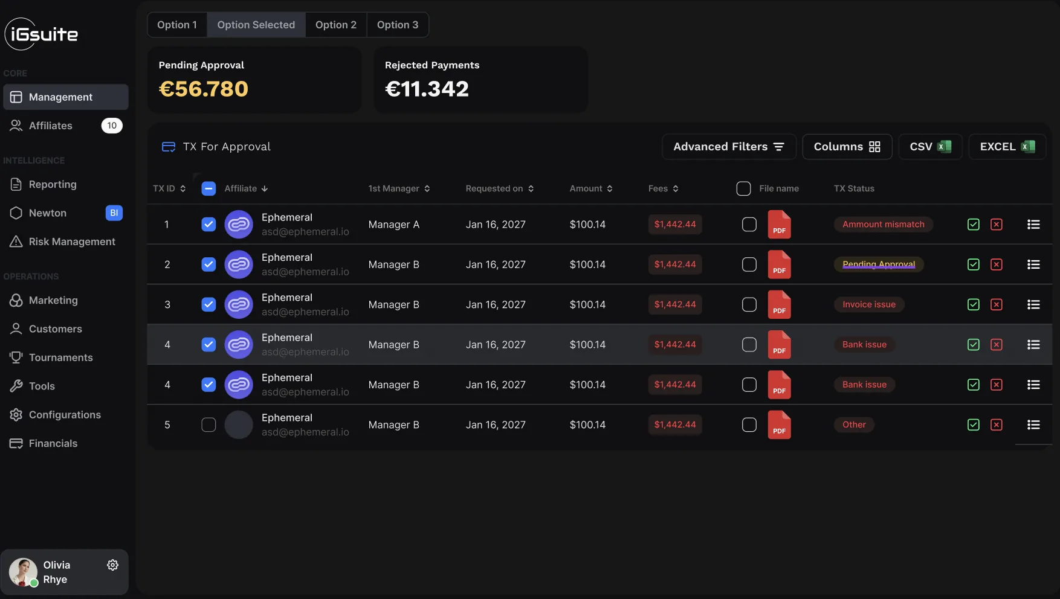Toggle the select-all checkbox in Affiliate header

tap(208, 188)
